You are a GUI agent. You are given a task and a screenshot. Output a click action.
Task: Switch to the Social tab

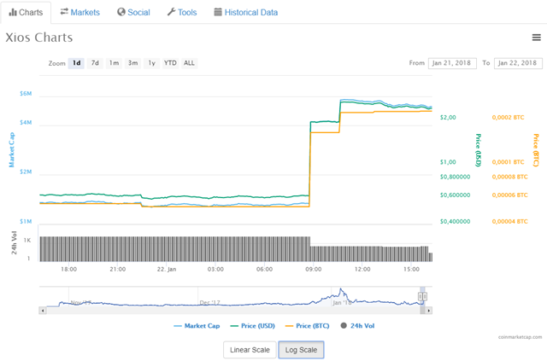pyautogui.click(x=133, y=13)
